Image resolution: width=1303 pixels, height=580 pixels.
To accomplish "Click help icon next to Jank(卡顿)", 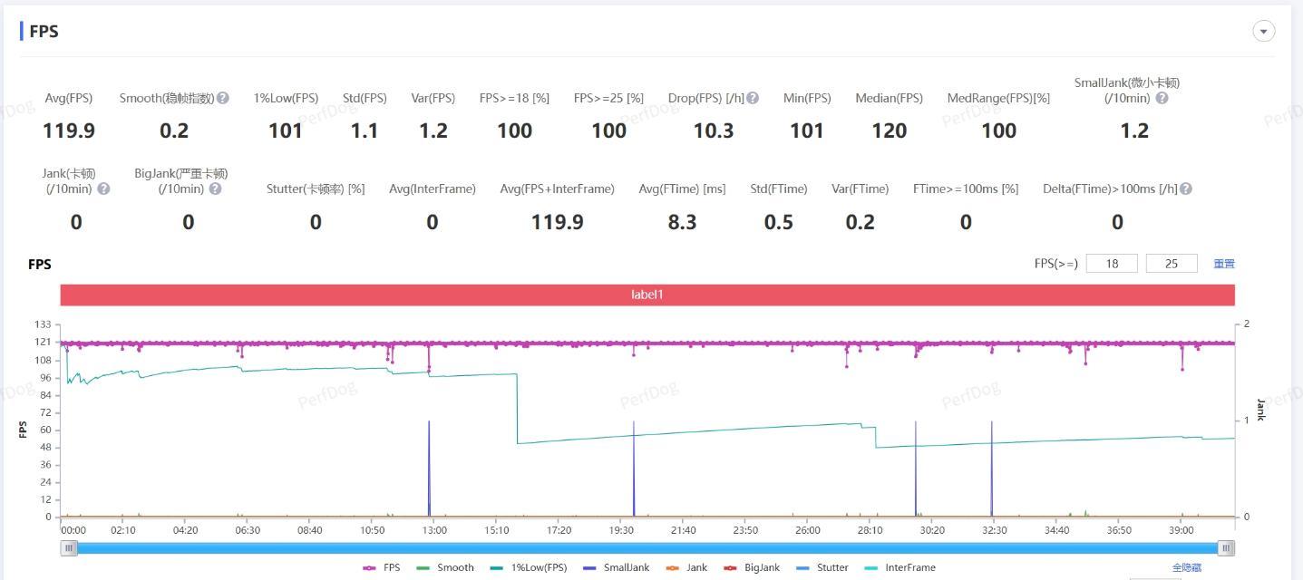I will (103, 188).
